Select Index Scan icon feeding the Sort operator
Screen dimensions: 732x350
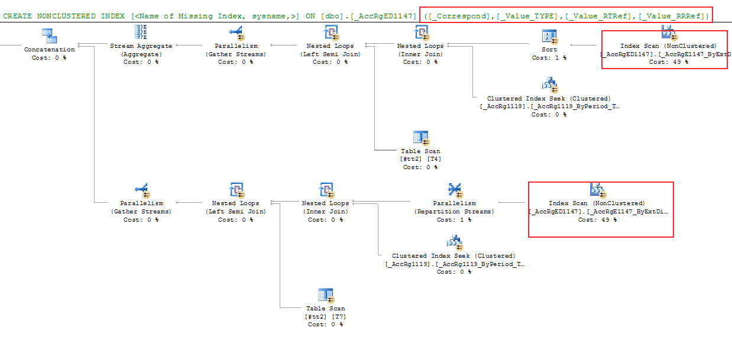(x=668, y=32)
